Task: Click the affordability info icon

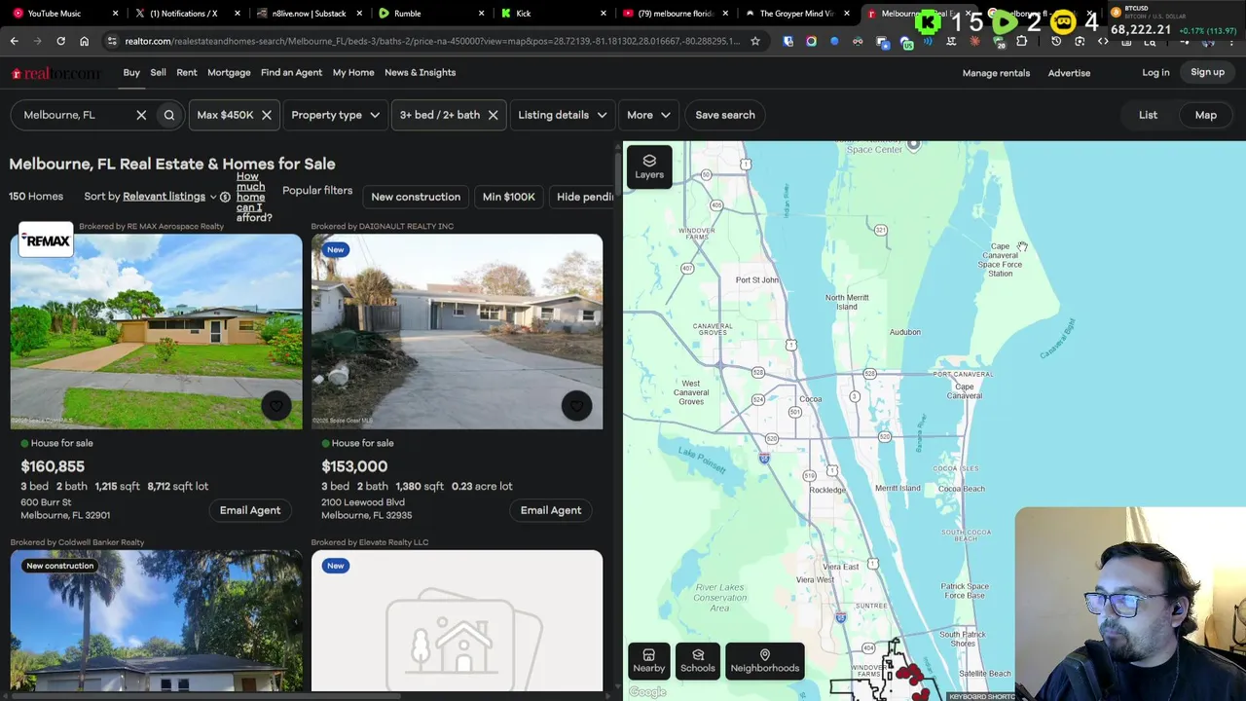Action: (225, 197)
